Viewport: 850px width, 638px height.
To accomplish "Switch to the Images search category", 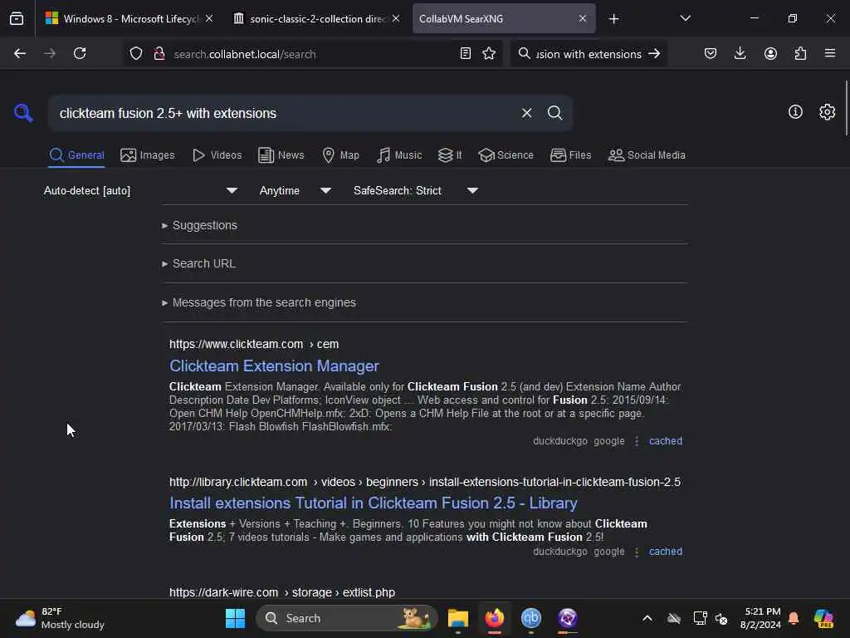I will click(x=148, y=155).
